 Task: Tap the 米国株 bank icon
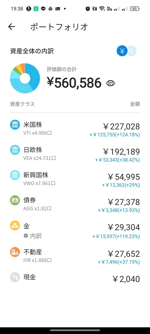pos(15,125)
